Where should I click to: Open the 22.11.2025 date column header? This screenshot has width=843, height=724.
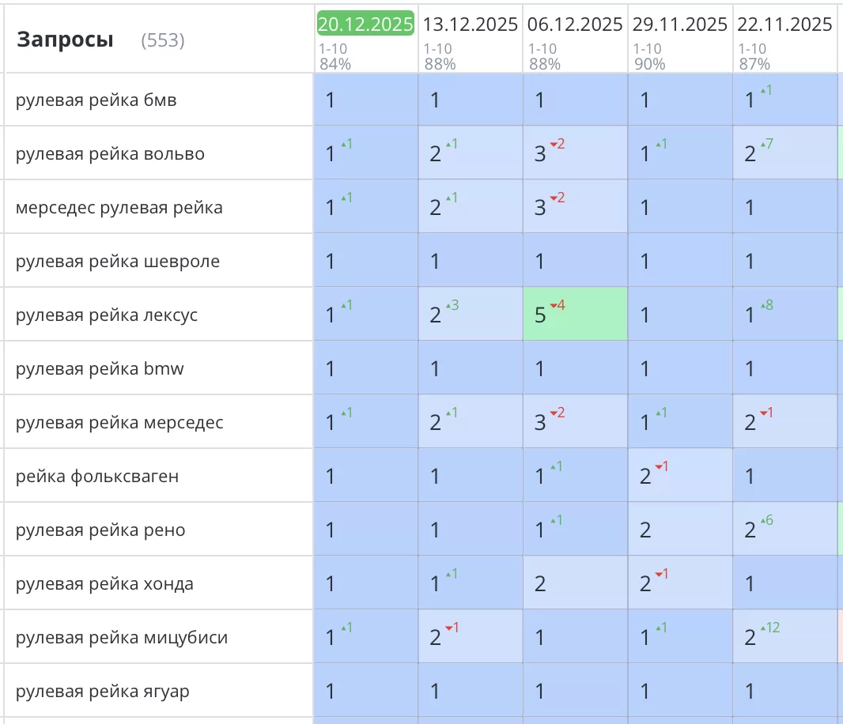coord(784,25)
